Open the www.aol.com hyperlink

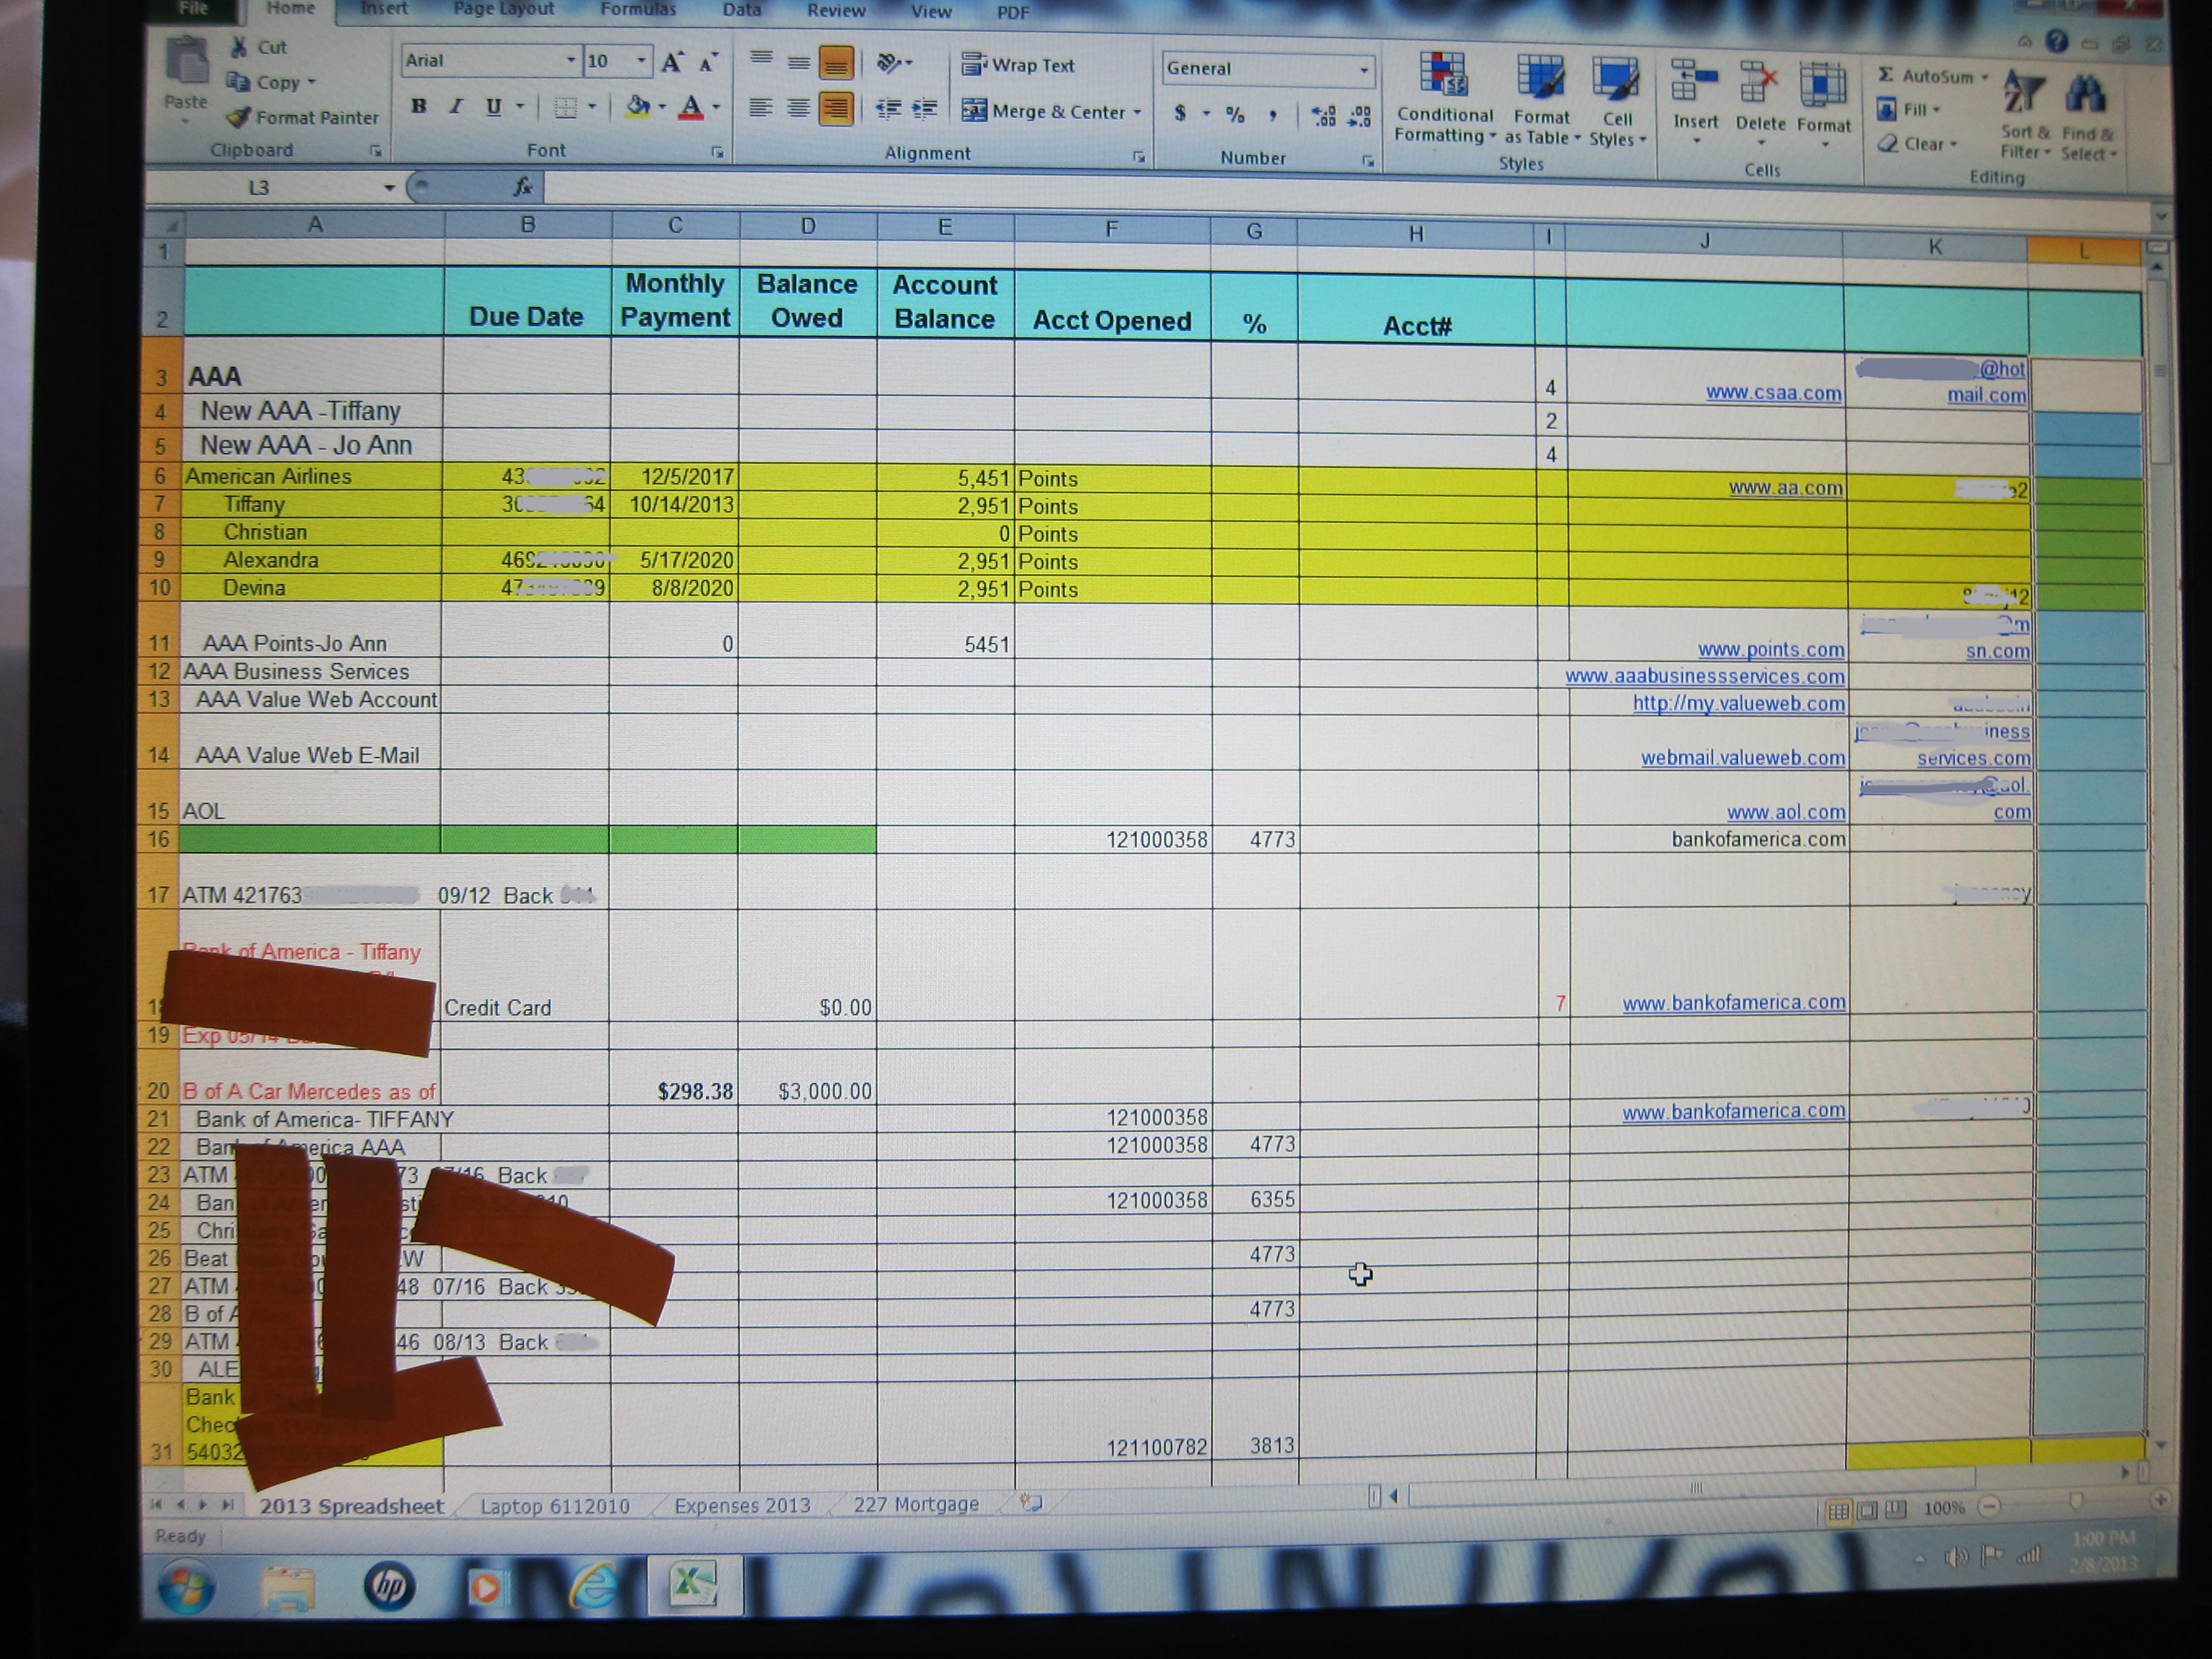1785,812
